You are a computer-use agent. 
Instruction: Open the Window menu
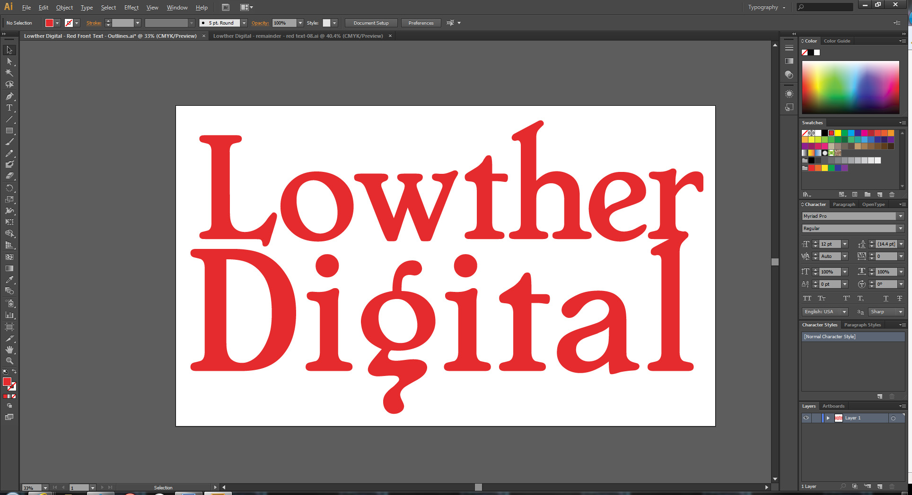point(177,8)
